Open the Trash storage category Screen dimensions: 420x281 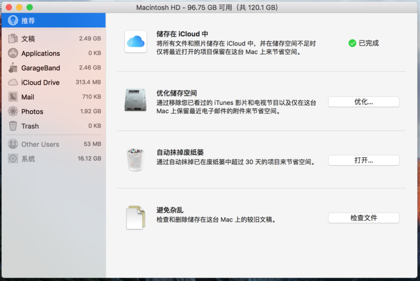[x=54, y=126]
